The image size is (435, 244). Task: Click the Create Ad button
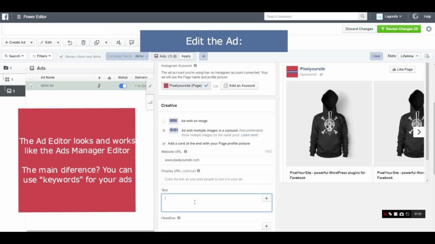coord(15,42)
